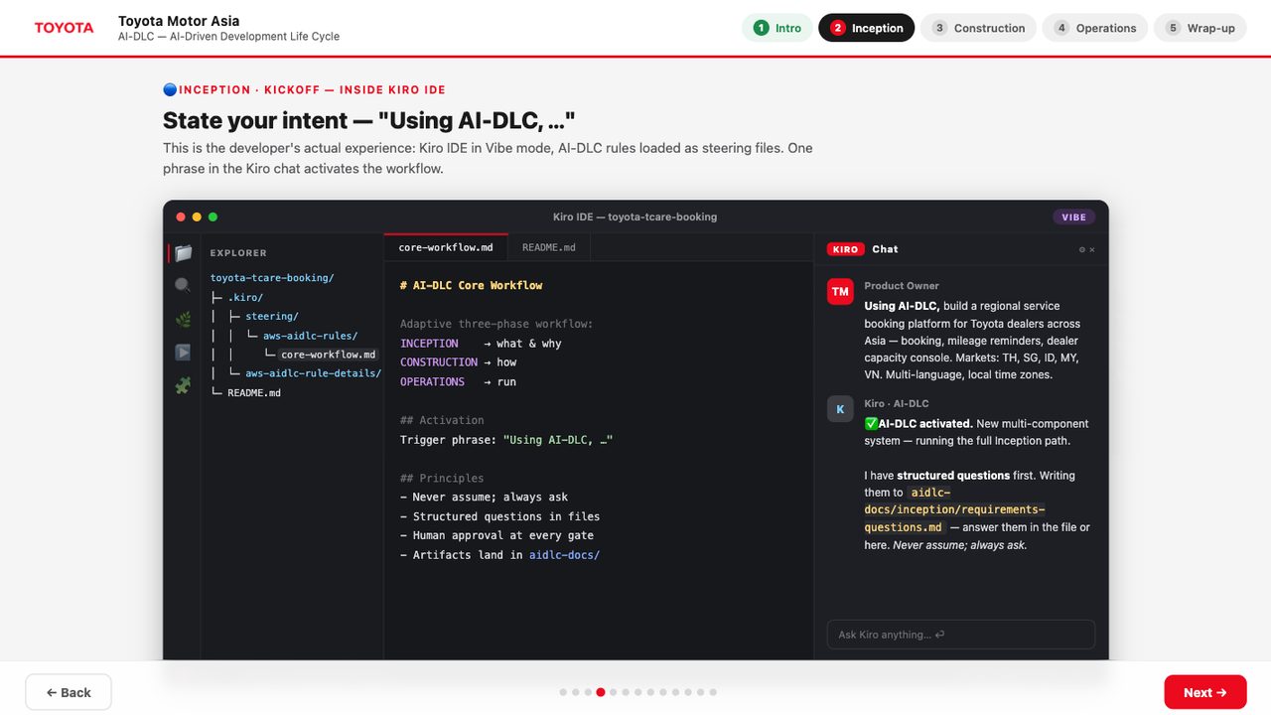Click the Toyota logo
The height and width of the screenshot is (715, 1271).
click(65, 28)
